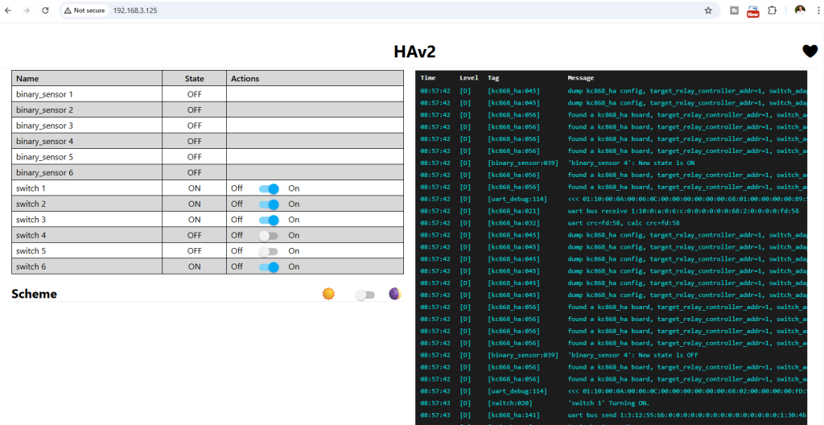Click the extension icon with New badge
824x425 pixels.
752,10
